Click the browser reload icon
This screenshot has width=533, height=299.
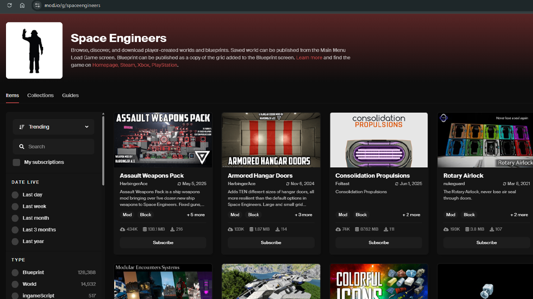pos(9,5)
